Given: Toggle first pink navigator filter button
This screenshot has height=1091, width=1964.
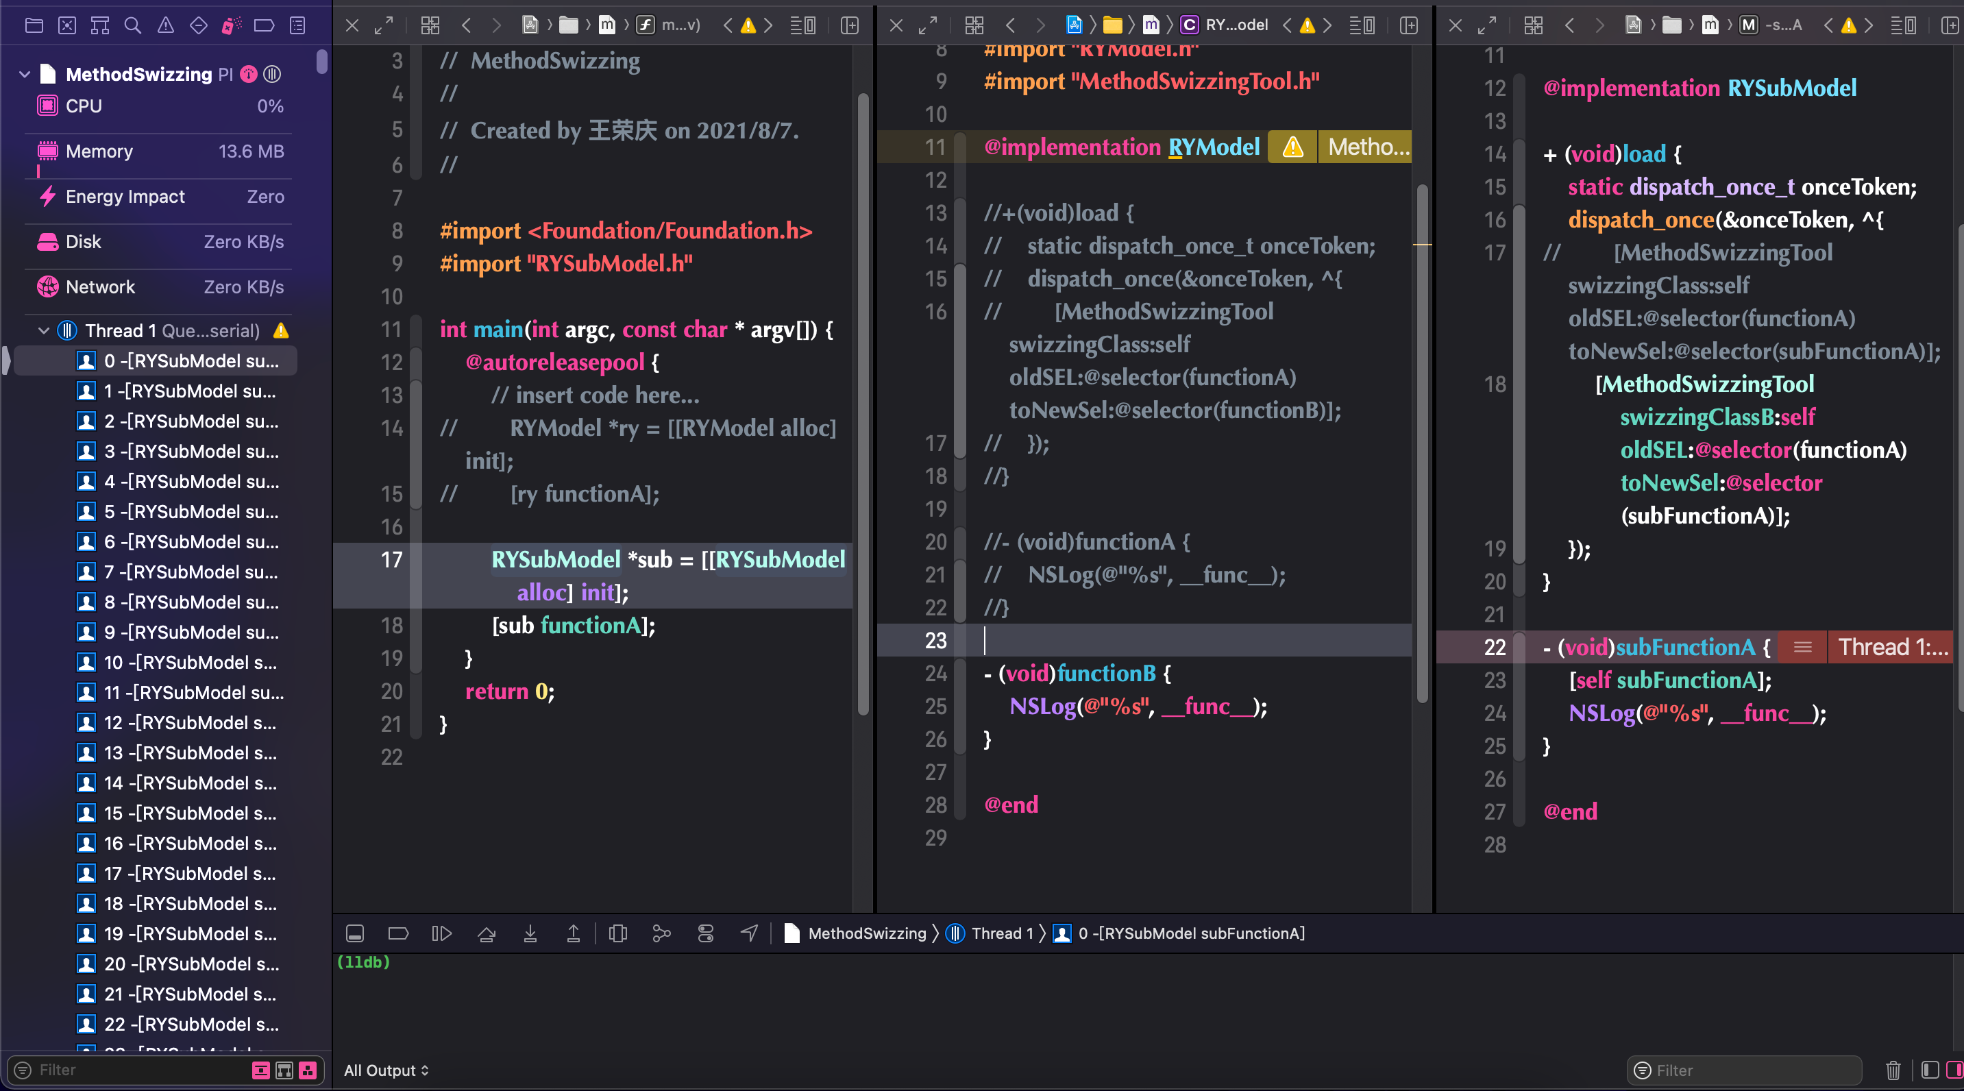Looking at the screenshot, I should point(261,1070).
